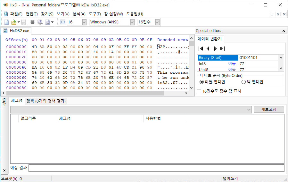Open the 편집(E) menu
The image size is (288, 182).
click(32, 14)
